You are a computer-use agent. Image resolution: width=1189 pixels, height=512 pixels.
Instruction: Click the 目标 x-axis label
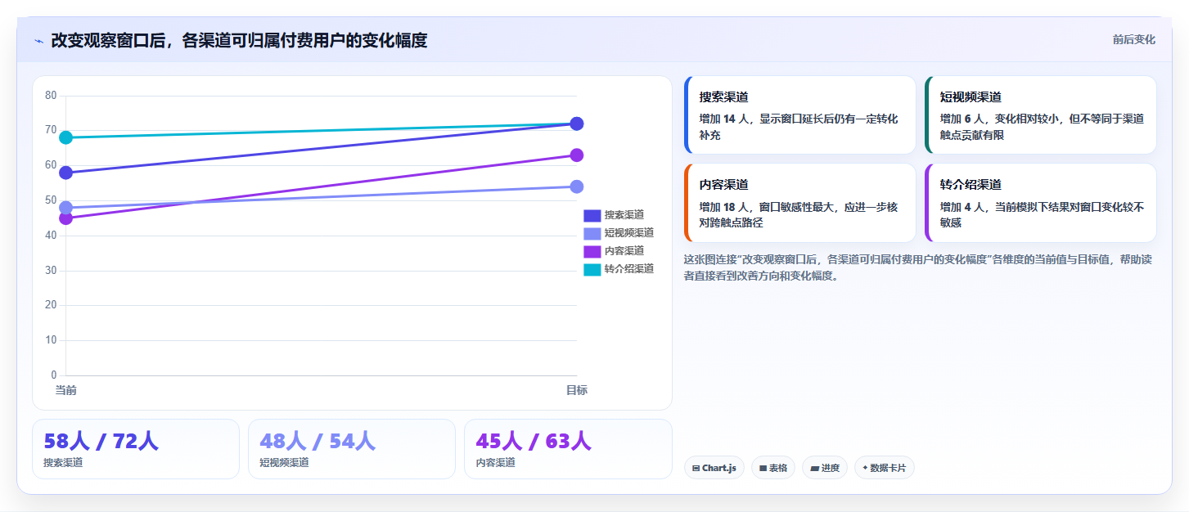click(x=576, y=390)
